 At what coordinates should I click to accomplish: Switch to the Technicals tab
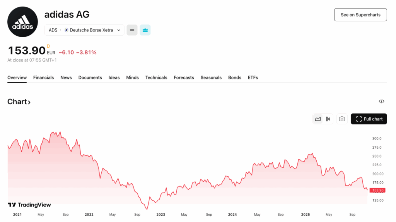click(x=156, y=77)
